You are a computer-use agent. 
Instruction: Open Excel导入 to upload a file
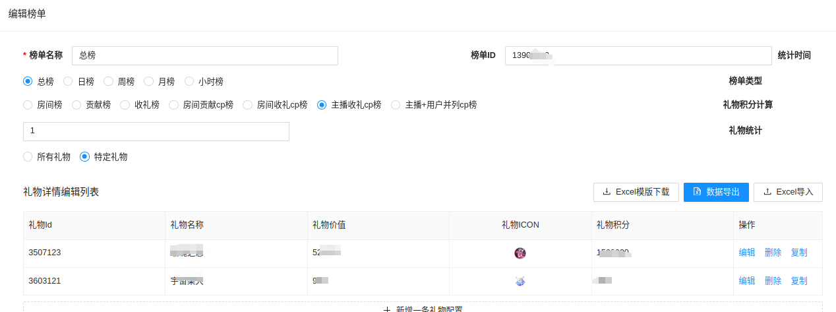pyautogui.click(x=788, y=192)
